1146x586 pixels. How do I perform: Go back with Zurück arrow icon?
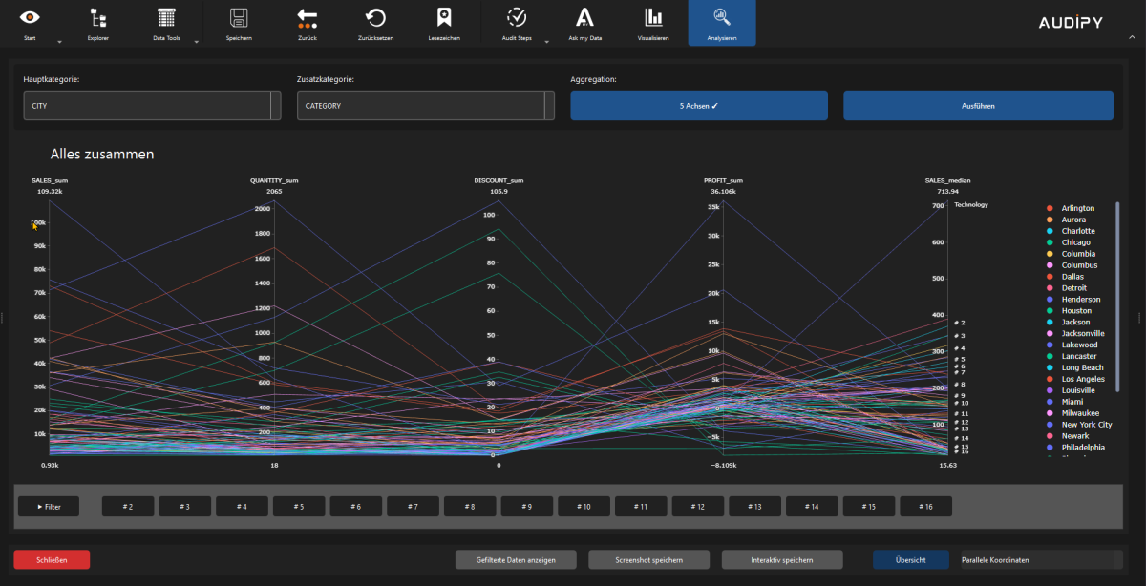[307, 17]
